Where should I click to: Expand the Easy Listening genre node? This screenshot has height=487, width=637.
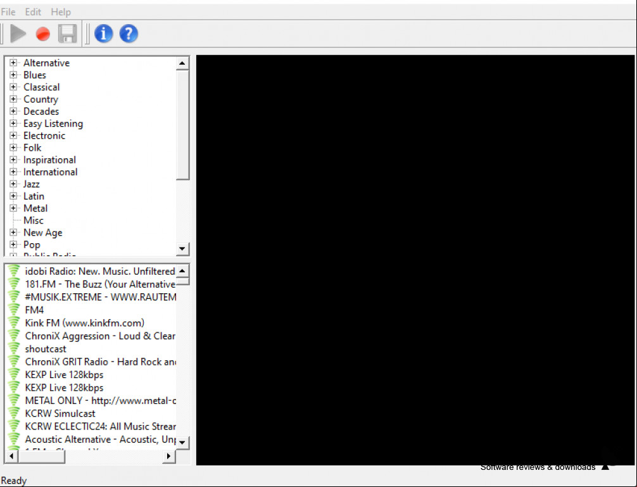[13, 123]
